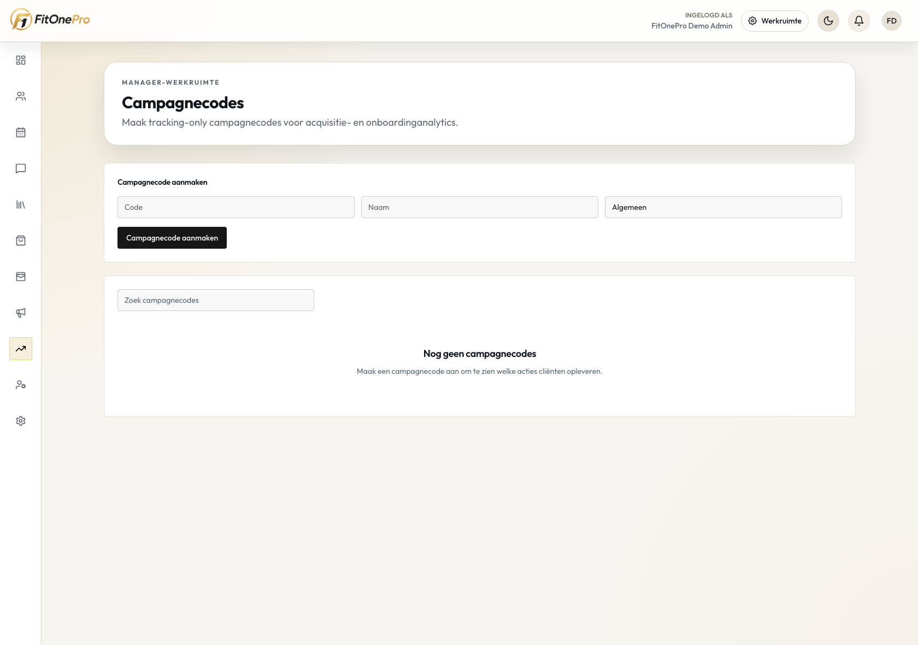Open the user-with-gear staff icon in sidebar
918x645 pixels.
[x=21, y=385]
